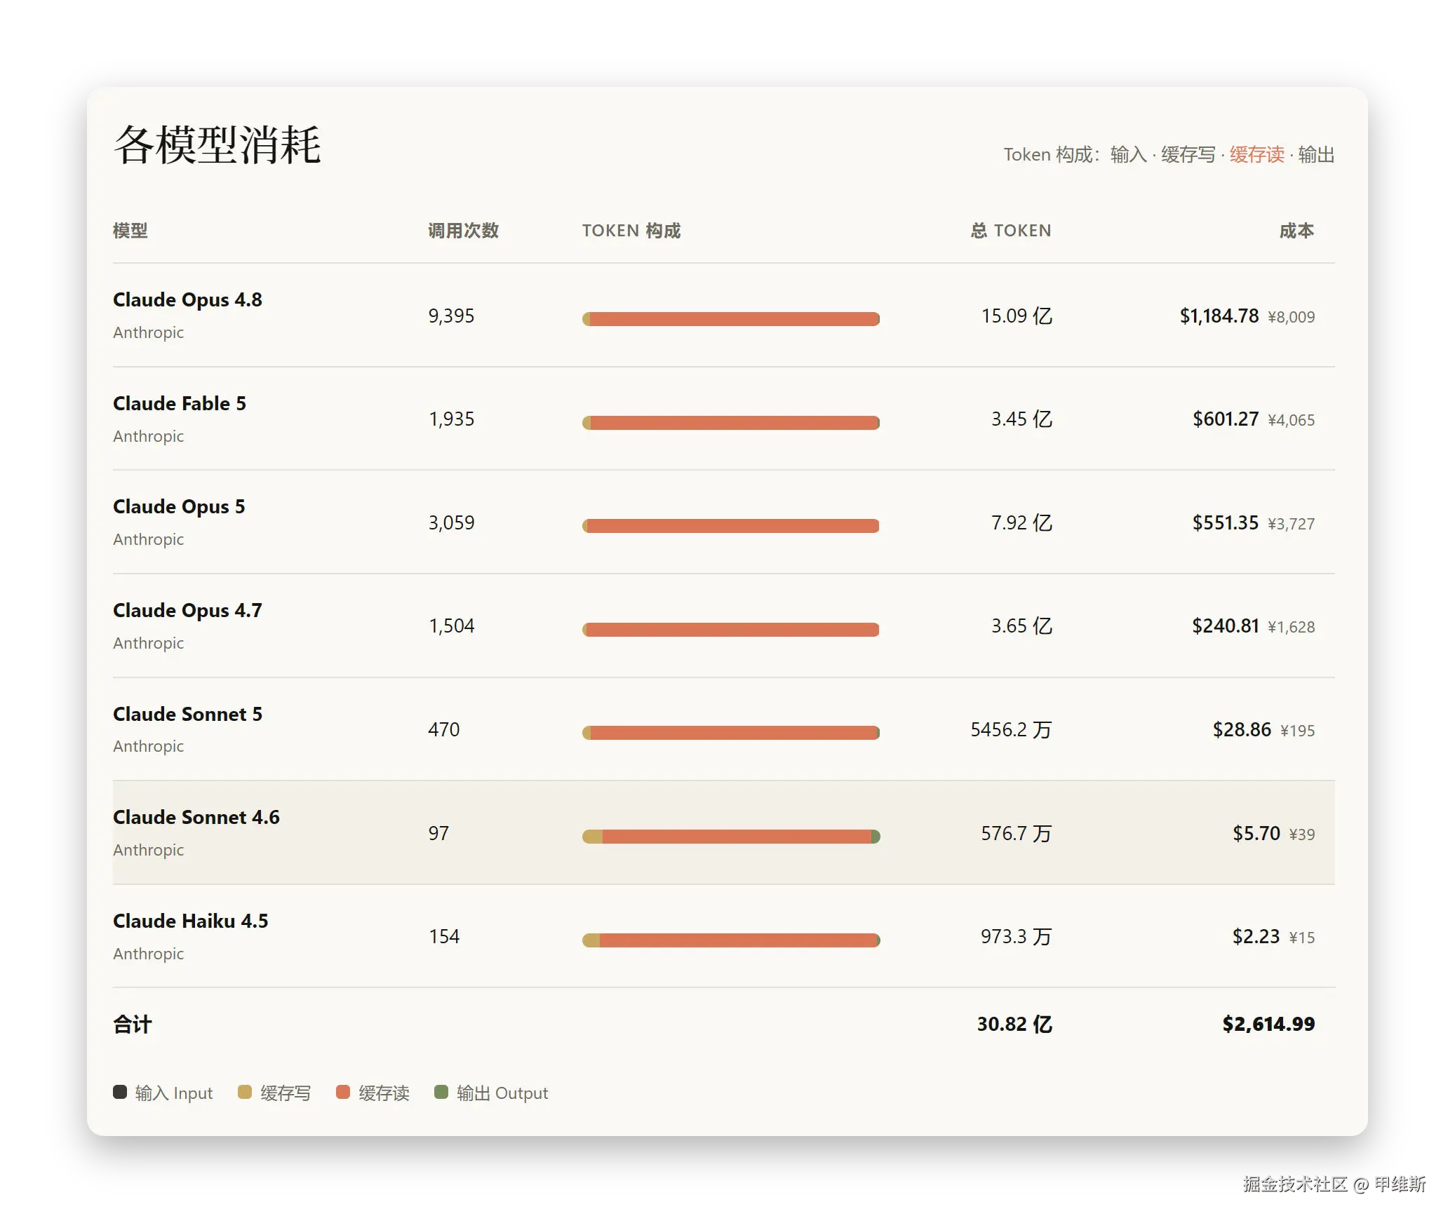Click the green 输出 Output legend swatch

(441, 1092)
